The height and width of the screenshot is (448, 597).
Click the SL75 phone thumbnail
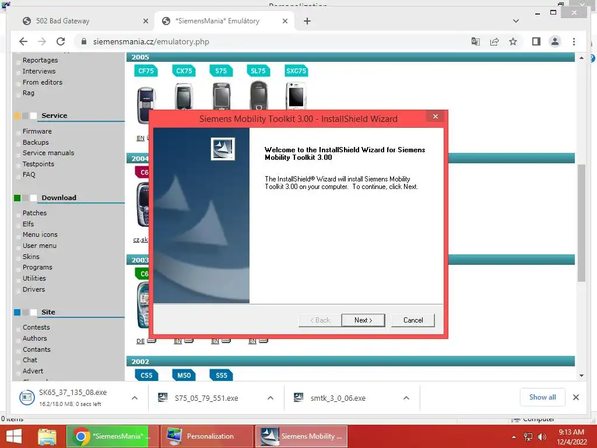click(259, 96)
